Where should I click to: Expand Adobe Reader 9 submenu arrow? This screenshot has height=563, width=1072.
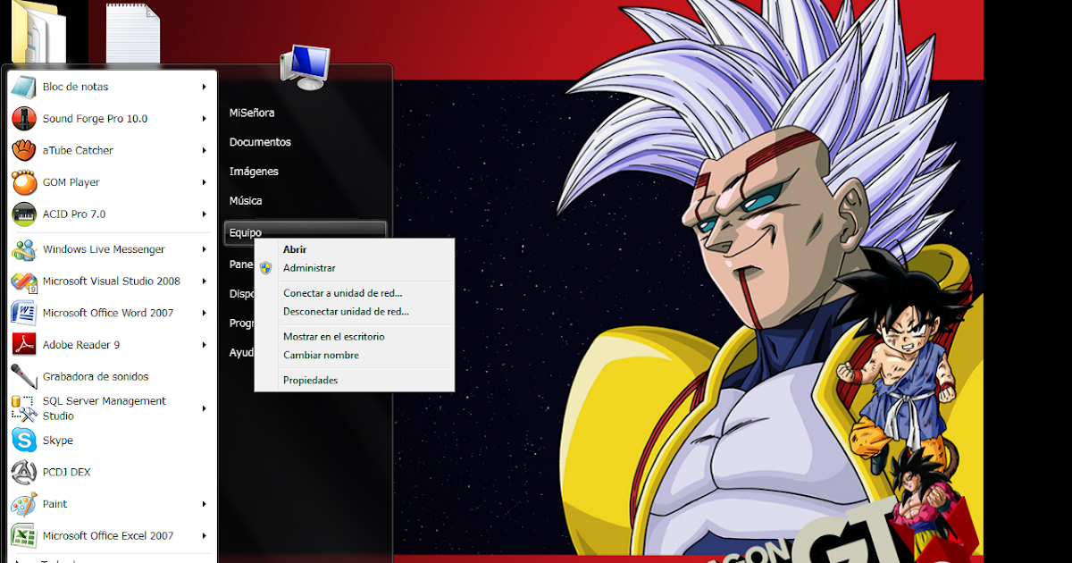(205, 345)
